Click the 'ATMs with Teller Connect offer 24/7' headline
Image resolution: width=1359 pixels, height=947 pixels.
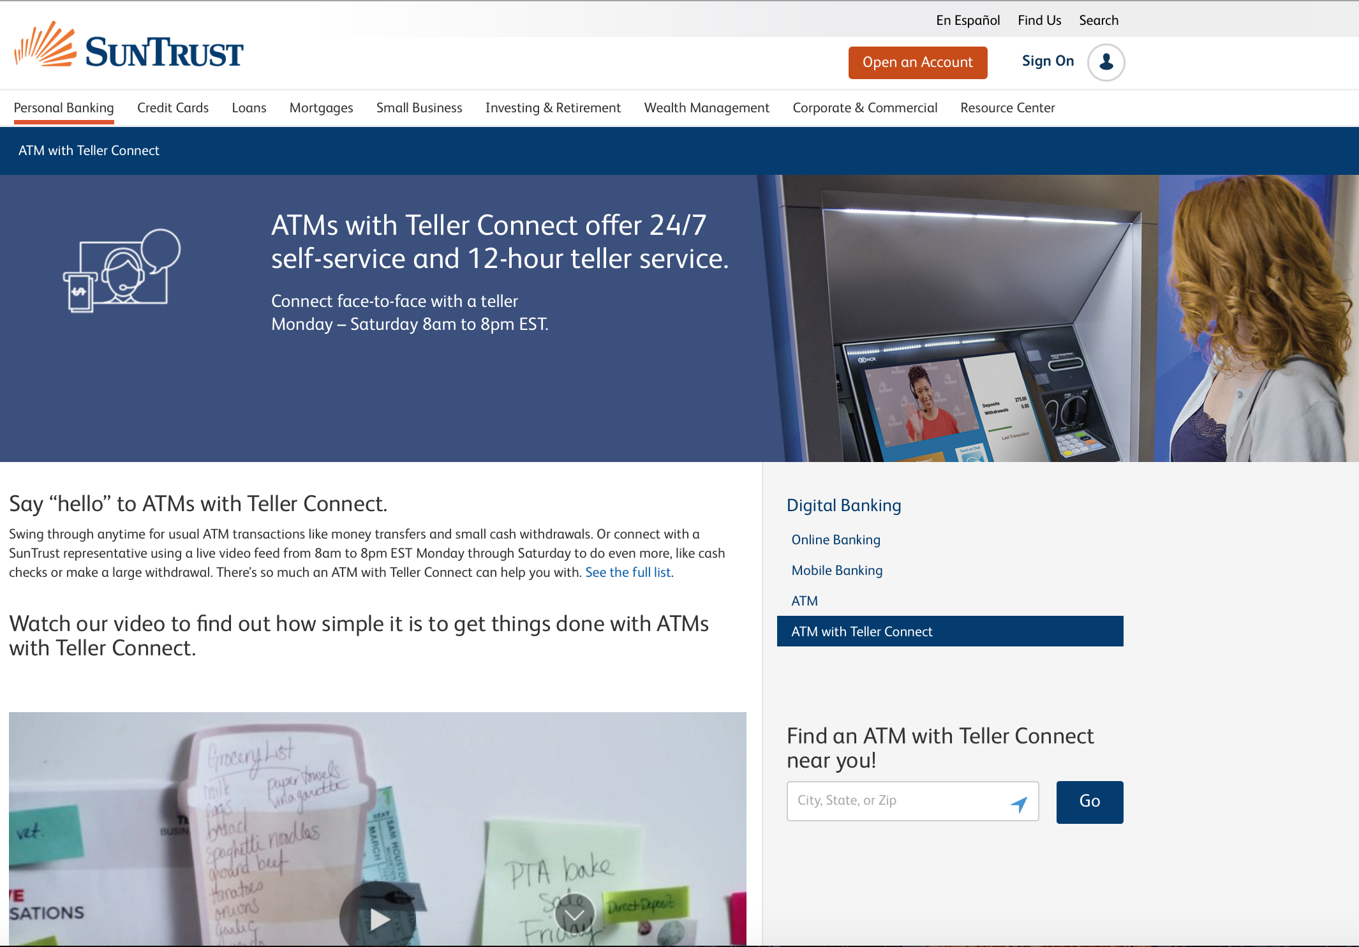pos(500,242)
